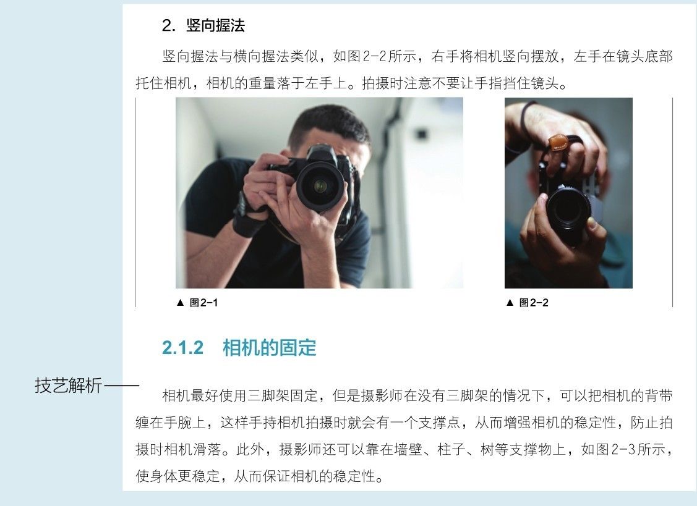
Task: Click the paragraph starting 相机最好使用三脚架固定
Action: [x=404, y=436]
